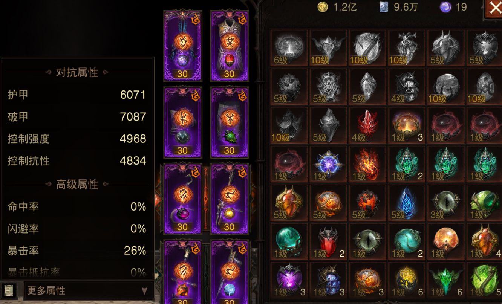The image size is (502, 304).
Task: Open equipment slot socketed with yellow gem
Action: click(229, 199)
